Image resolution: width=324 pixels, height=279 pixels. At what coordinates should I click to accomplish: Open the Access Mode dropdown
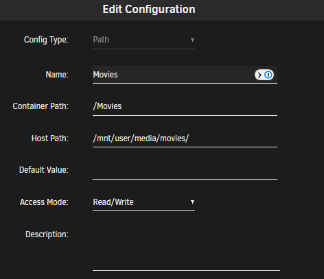(143, 202)
